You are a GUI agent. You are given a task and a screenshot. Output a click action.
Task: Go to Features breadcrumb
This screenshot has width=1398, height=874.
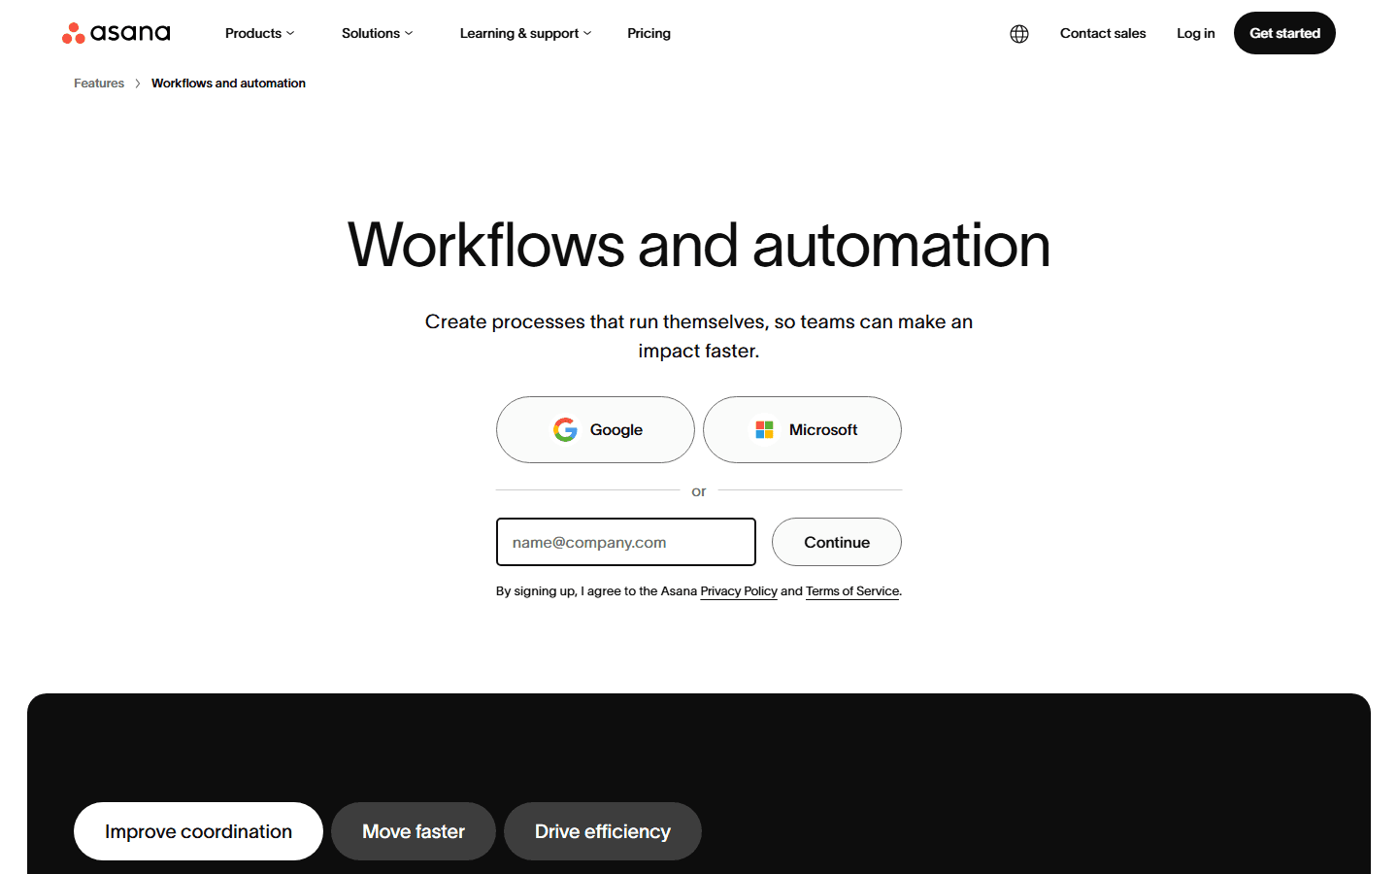pos(99,84)
